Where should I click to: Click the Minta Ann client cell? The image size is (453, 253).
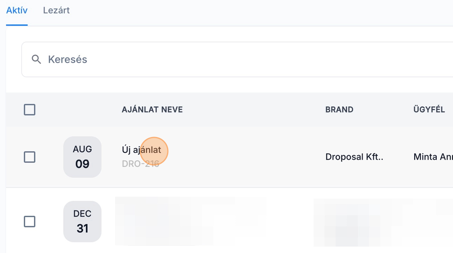pyautogui.click(x=432, y=157)
